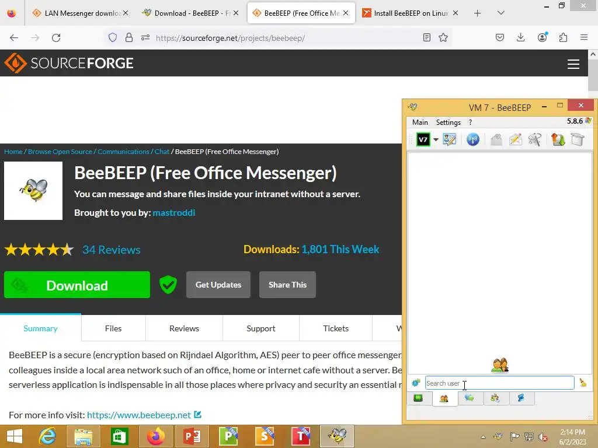Open the Firefox account icon
The width and height of the screenshot is (598, 448).
point(542,37)
